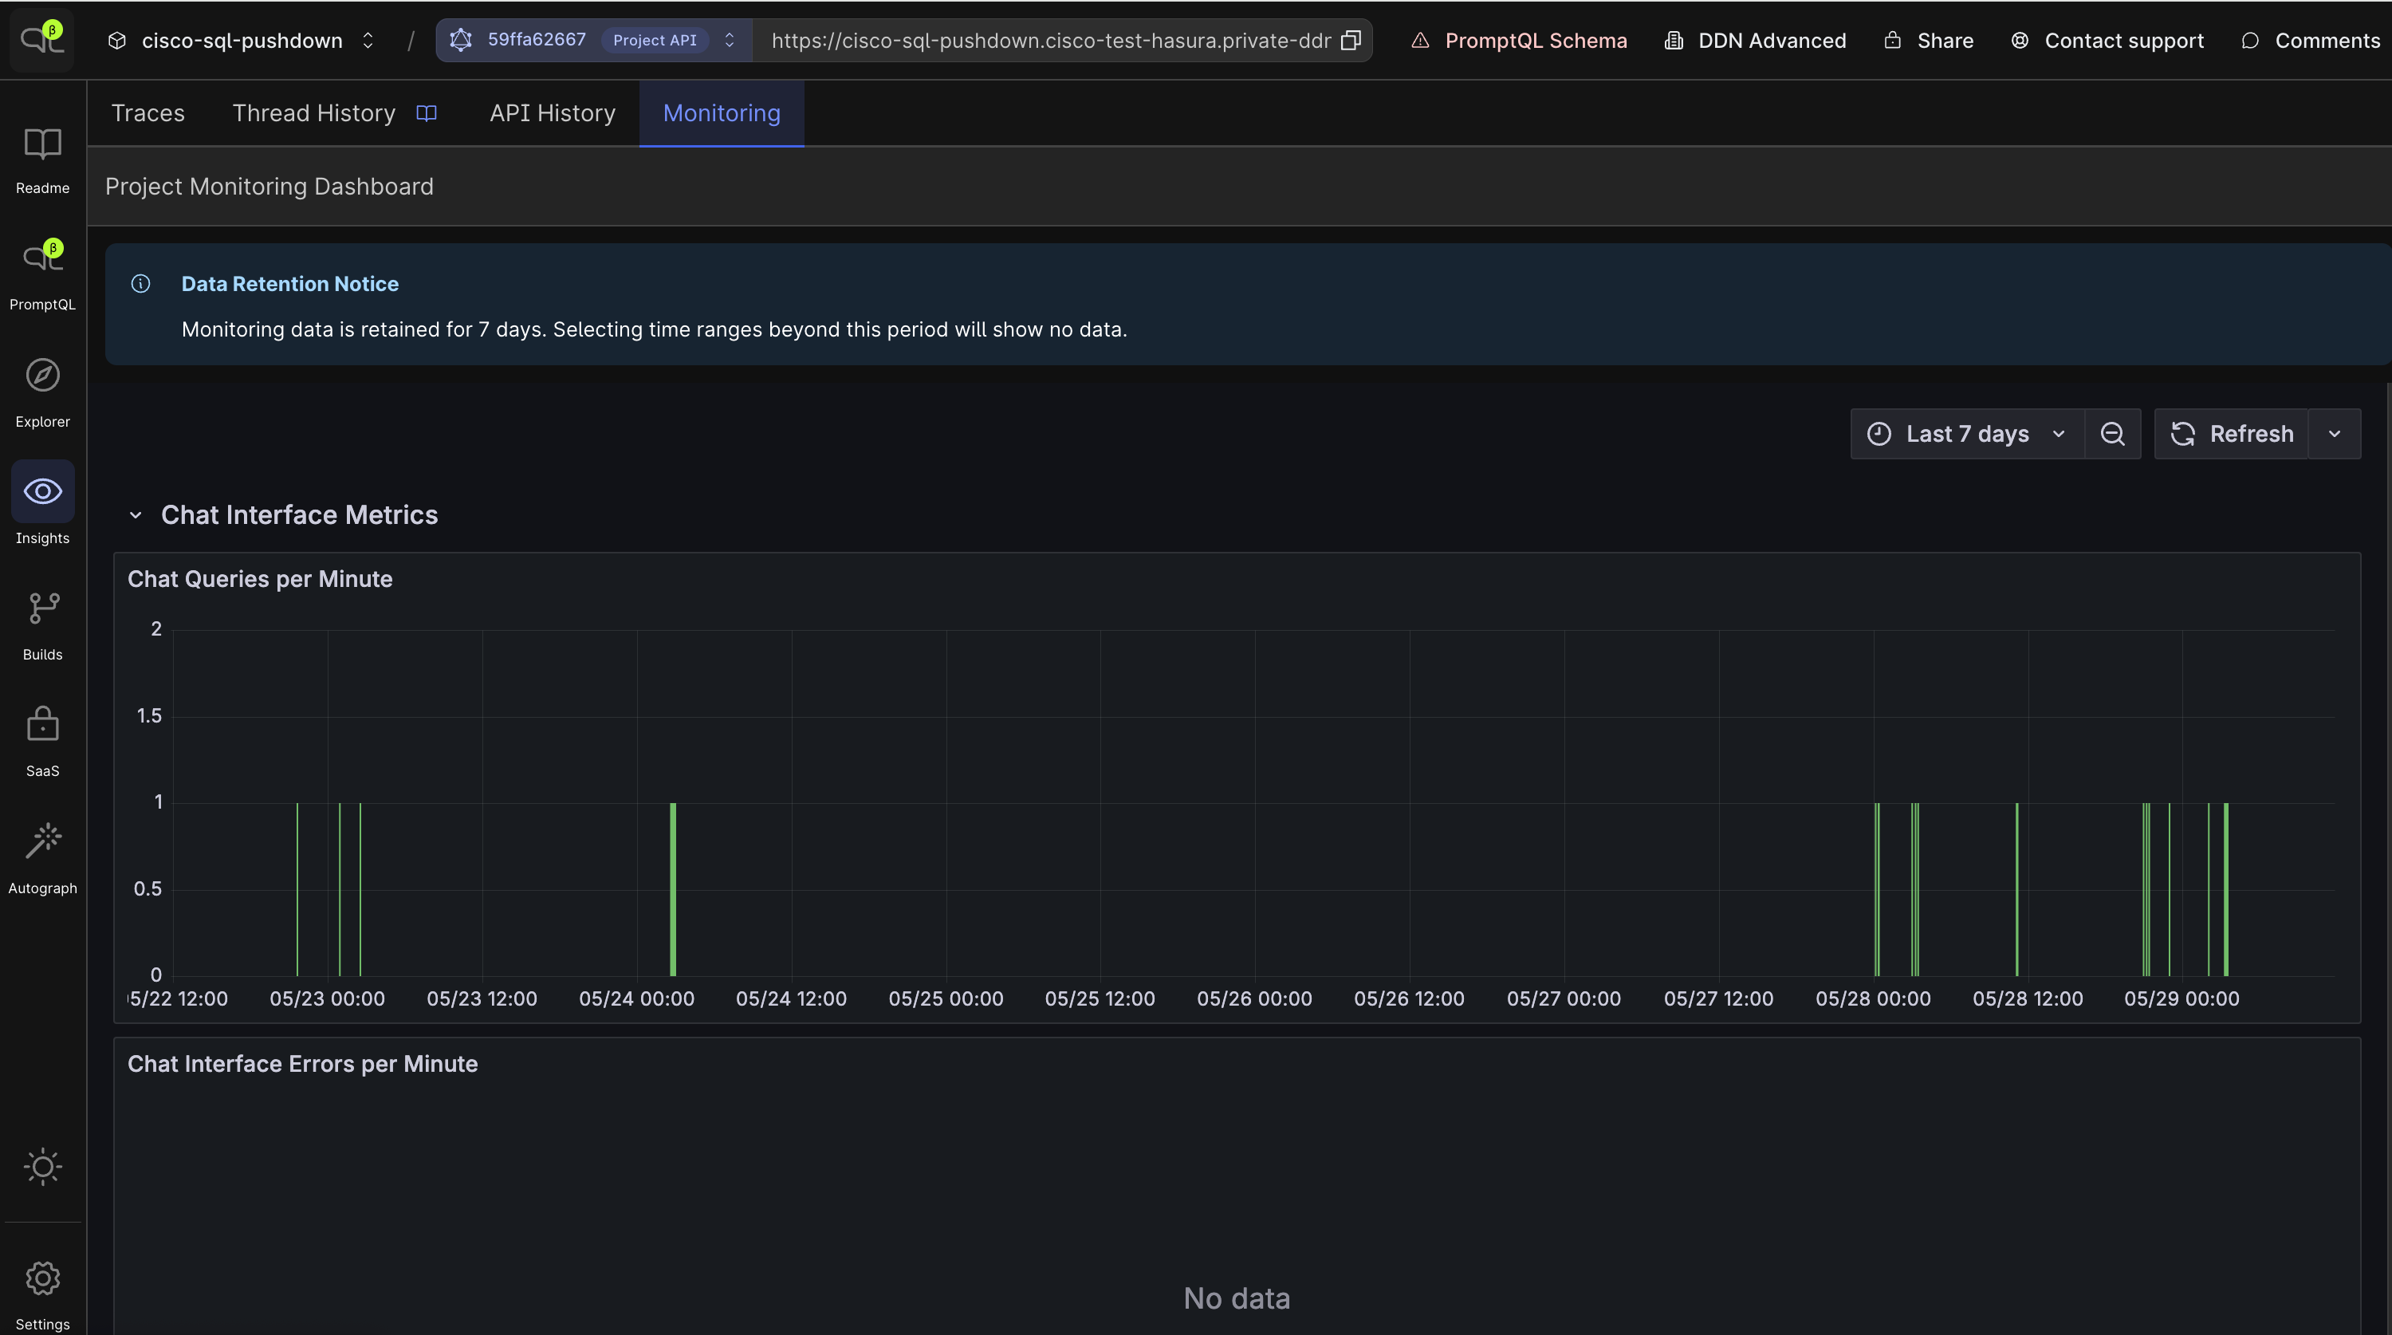Toggle light theme with sun icon
The image size is (2392, 1335).
[x=43, y=1167]
